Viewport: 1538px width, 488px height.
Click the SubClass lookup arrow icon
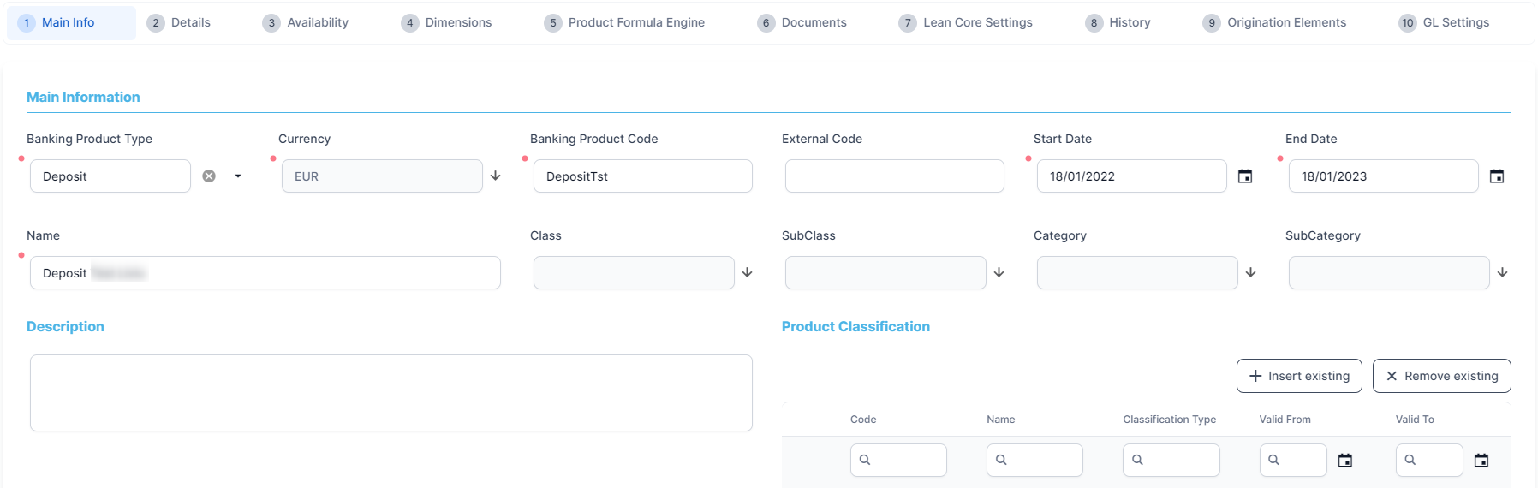coord(999,272)
